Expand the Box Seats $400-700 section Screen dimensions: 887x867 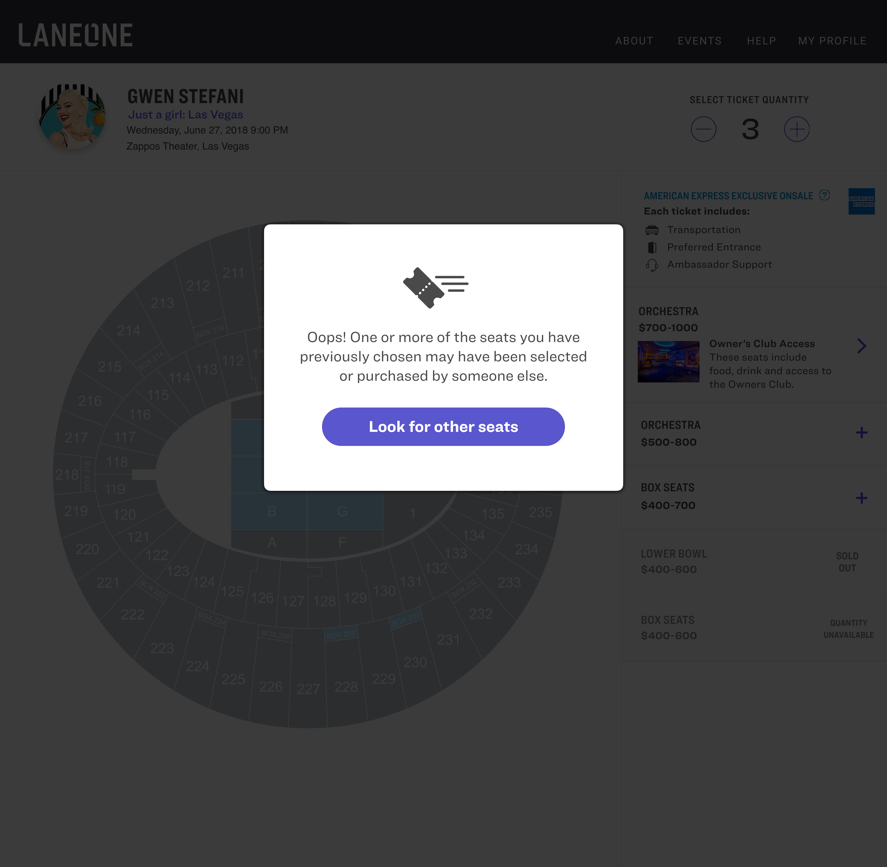(861, 498)
